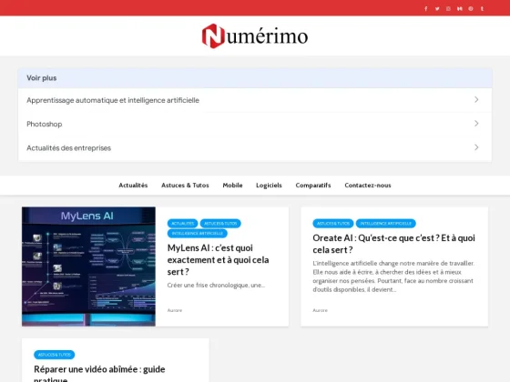
Task: Click author Aurore on Oreate card
Action: coord(320,310)
